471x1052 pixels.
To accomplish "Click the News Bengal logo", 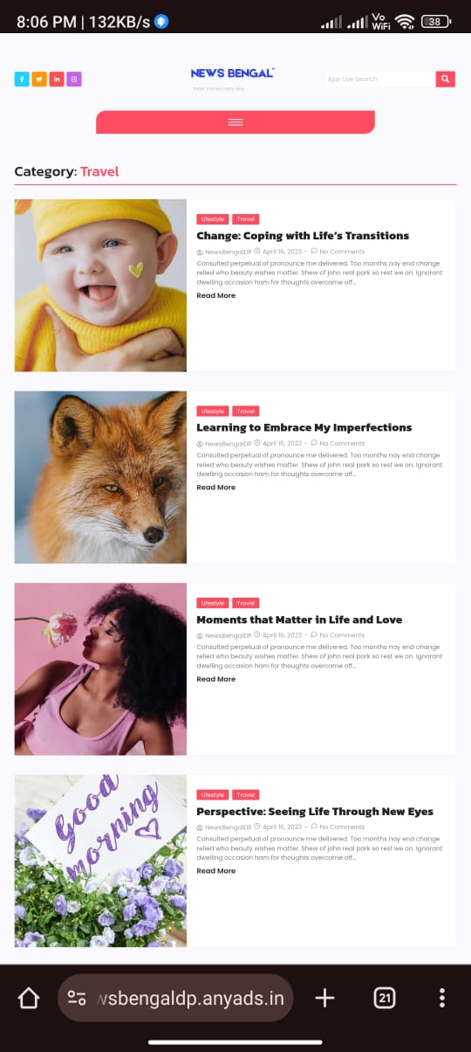I will [233, 73].
